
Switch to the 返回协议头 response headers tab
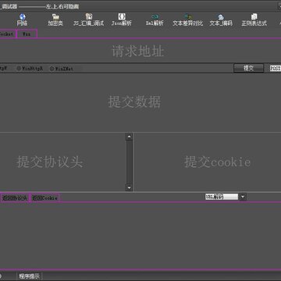pyautogui.click(x=15, y=197)
